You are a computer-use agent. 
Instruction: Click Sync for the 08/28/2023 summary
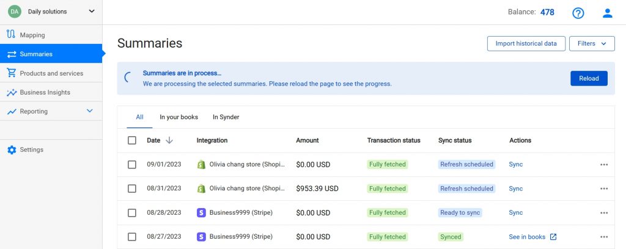click(515, 213)
